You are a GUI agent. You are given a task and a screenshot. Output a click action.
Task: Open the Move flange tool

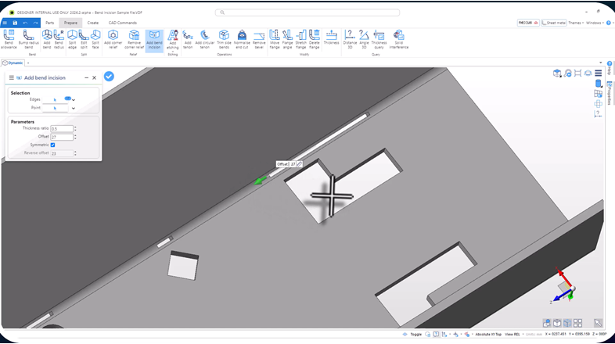[275, 39]
